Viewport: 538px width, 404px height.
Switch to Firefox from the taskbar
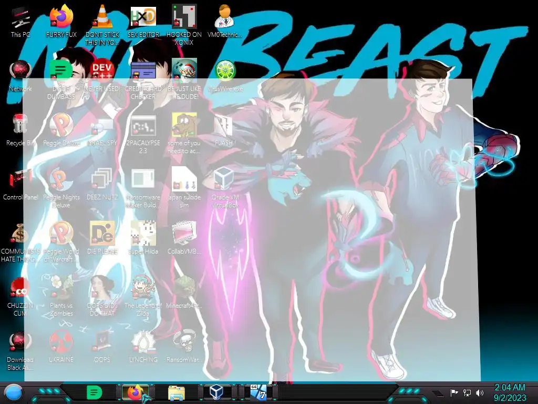[136, 392]
